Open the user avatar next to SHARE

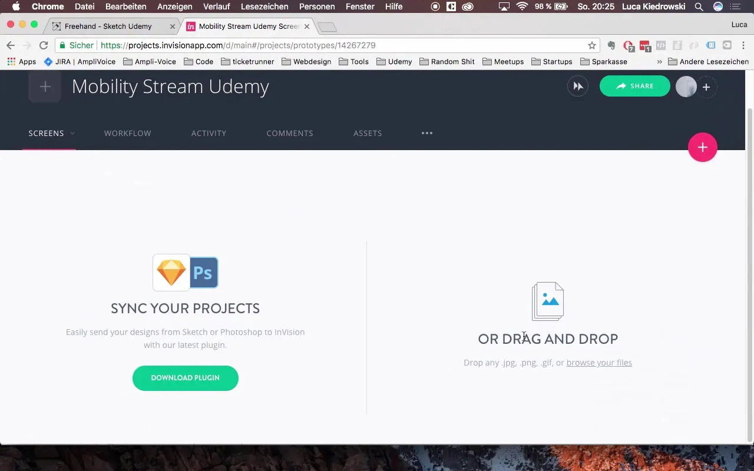tap(686, 87)
